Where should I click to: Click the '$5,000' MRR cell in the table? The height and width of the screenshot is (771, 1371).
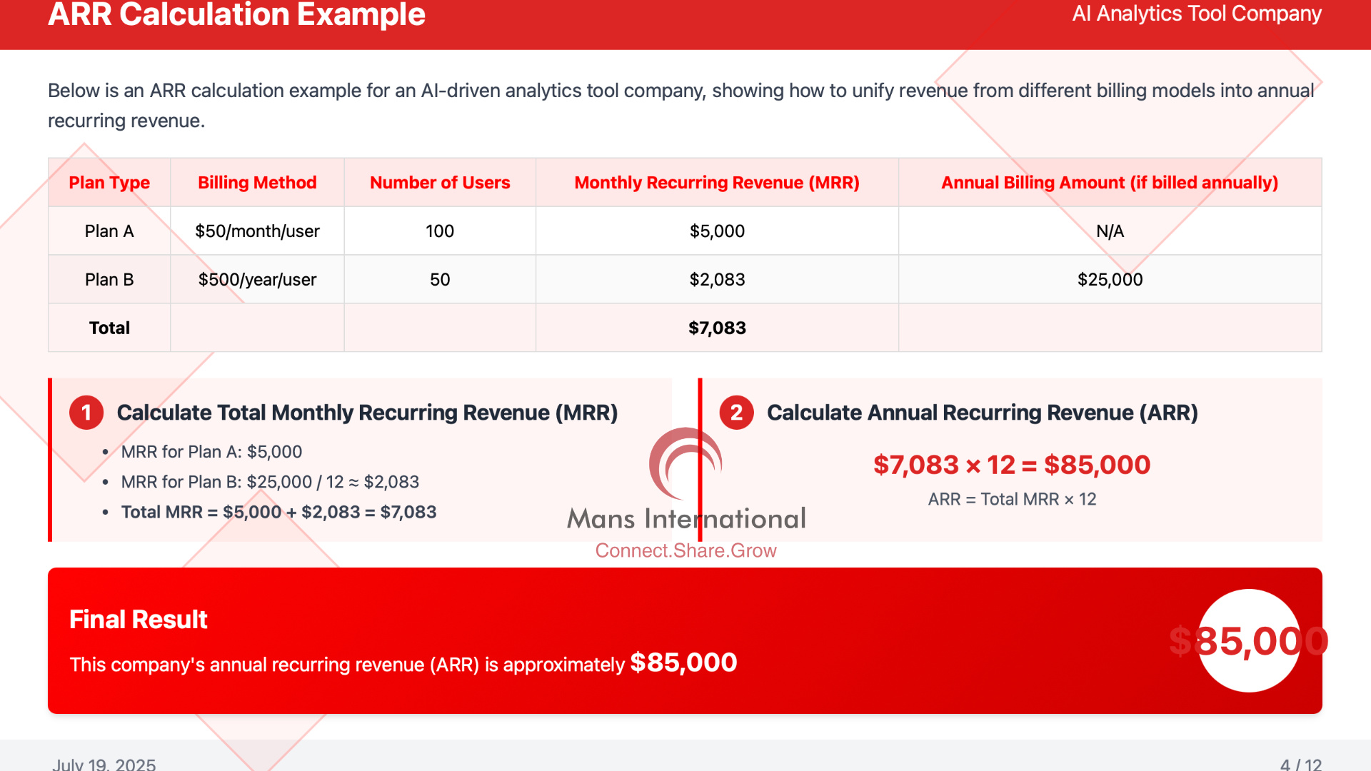[x=717, y=231]
